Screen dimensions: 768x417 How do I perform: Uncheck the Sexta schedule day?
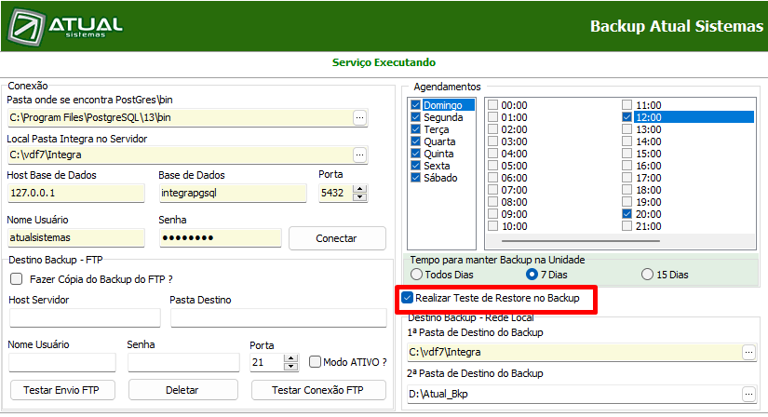tap(416, 166)
